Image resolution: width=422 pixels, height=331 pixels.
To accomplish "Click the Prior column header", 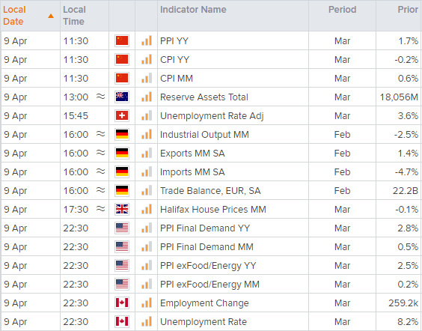I will [x=408, y=10].
